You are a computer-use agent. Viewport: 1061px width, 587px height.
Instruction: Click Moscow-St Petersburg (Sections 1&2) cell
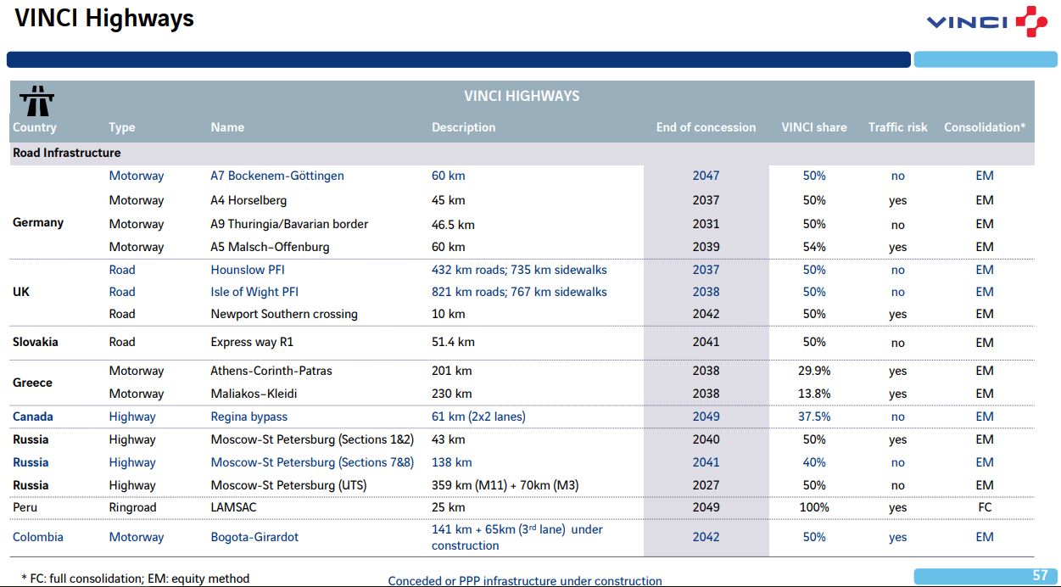[x=312, y=439]
